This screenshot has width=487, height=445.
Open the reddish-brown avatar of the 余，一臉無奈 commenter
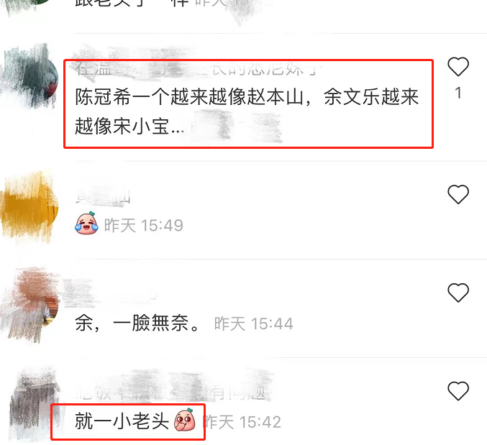31,306
